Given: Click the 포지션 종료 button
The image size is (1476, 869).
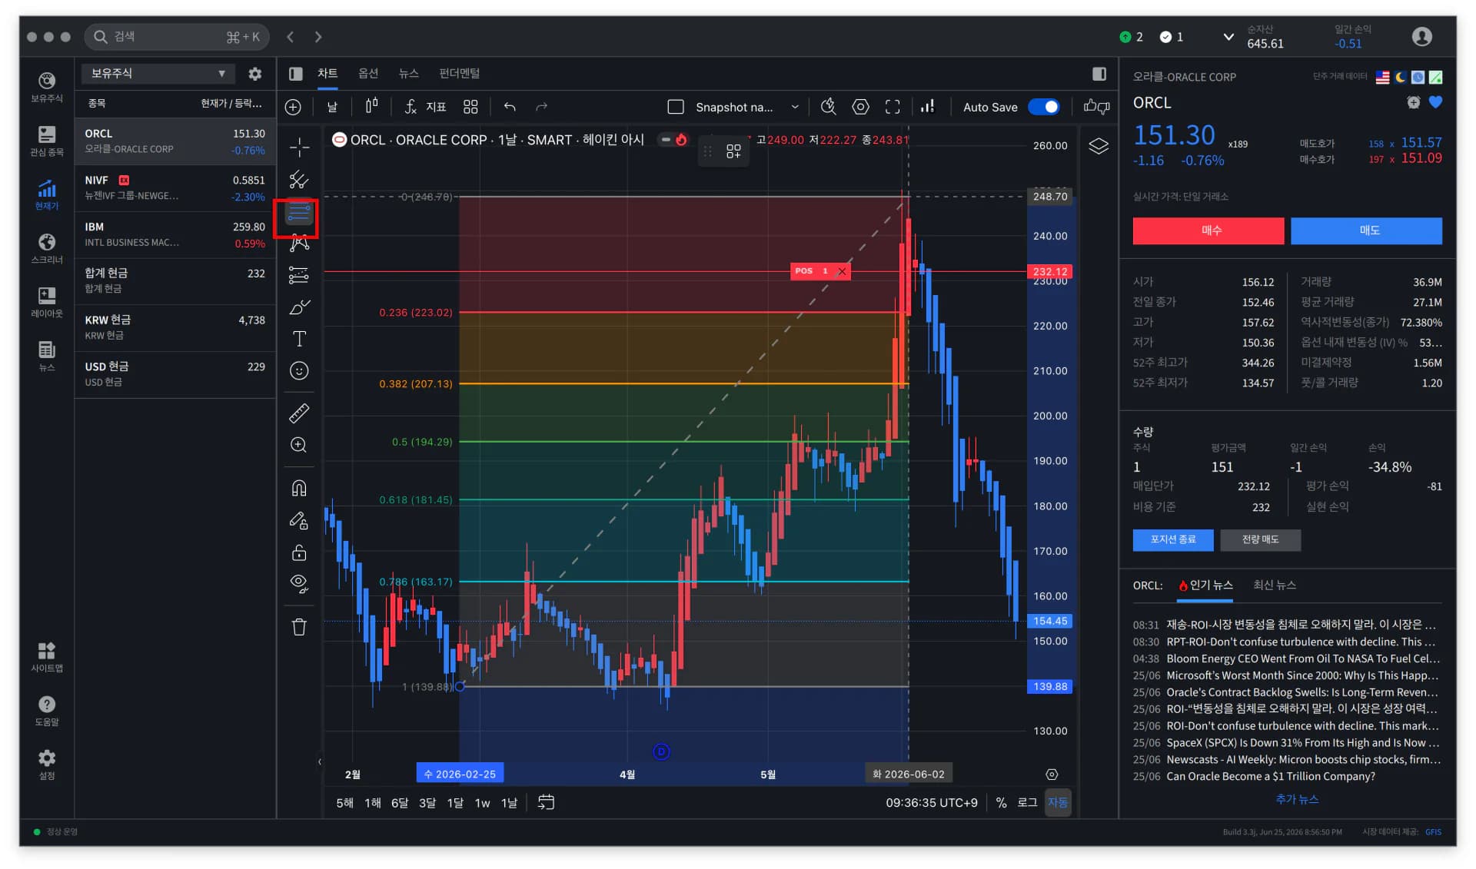Looking at the screenshot, I should point(1173,539).
